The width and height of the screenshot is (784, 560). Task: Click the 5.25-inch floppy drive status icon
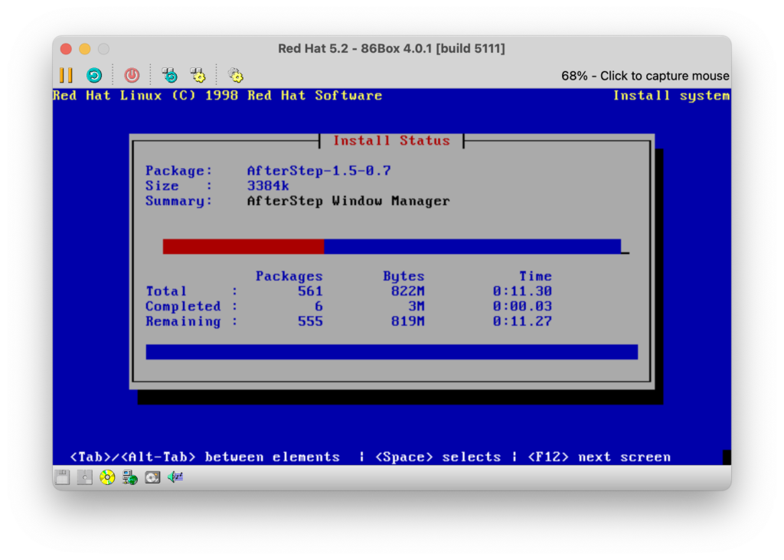click(84, 477)
